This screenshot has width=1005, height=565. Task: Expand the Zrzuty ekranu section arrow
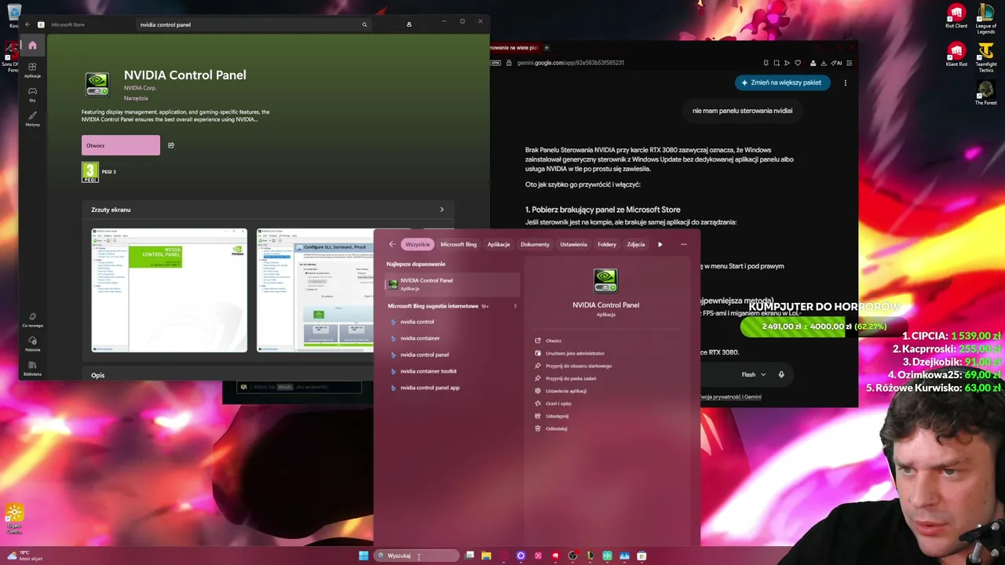pos(442,210)
